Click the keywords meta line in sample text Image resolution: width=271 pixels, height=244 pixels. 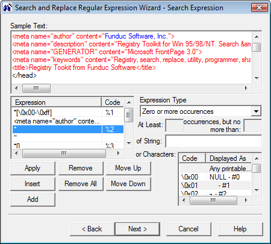(x=131, y=60)
